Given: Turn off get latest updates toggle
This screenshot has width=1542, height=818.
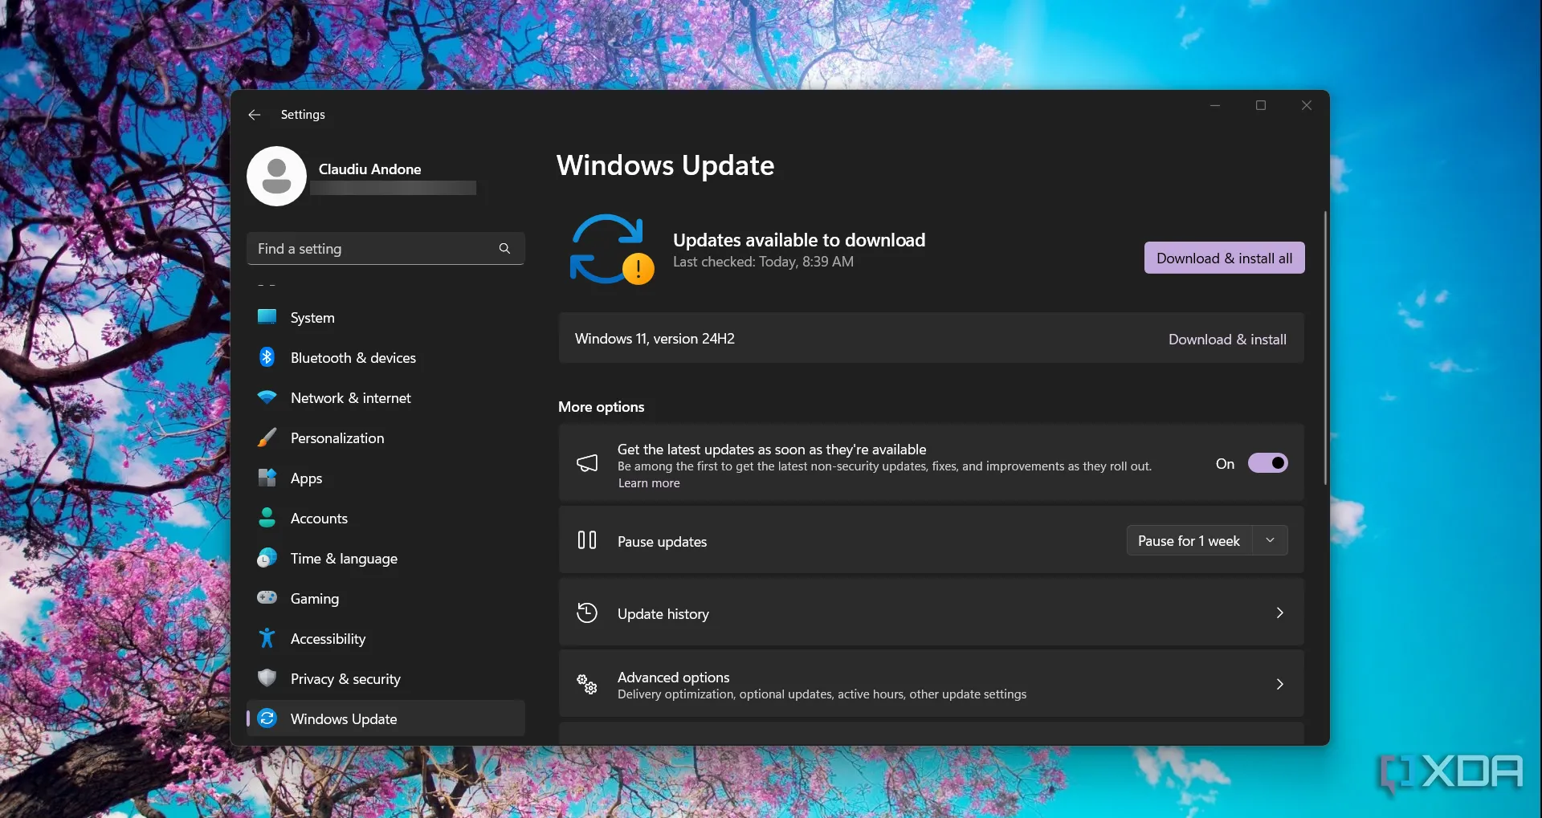Looking at the screenshot, I should 1267,463.
